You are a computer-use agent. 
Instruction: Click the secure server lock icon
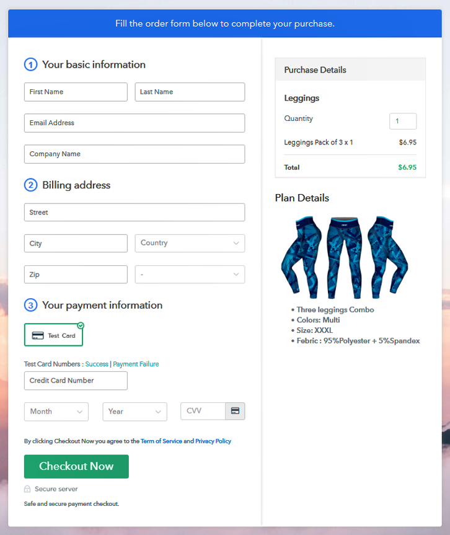click(x=27, y=489)
